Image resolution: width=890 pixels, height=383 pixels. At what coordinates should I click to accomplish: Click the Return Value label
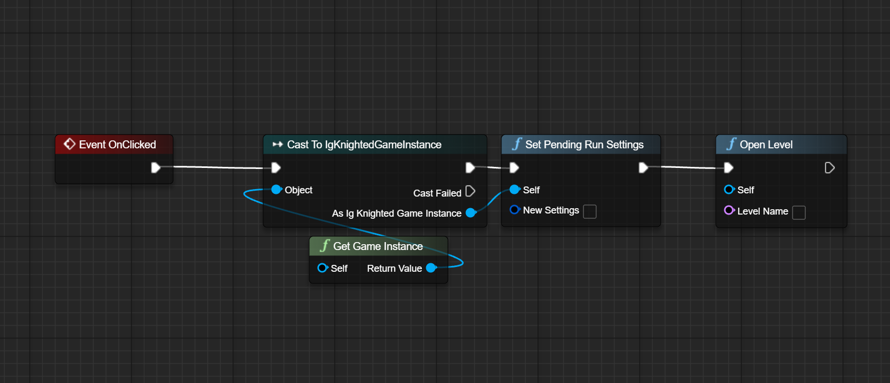pyautogui.click(x=394, y=269)
